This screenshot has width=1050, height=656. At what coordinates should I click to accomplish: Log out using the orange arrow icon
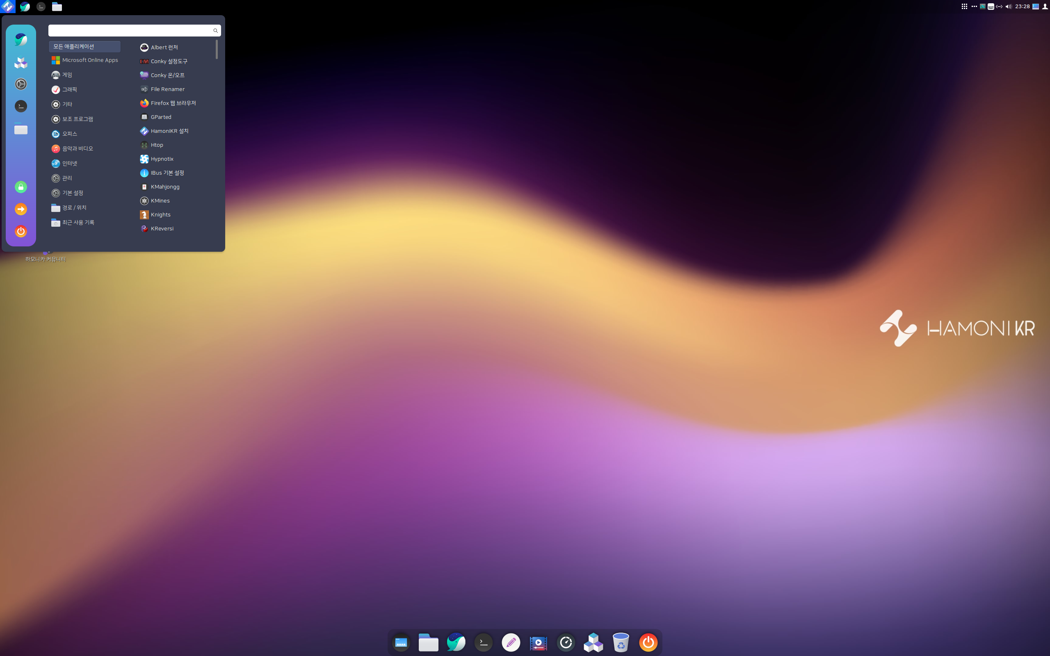21,209
